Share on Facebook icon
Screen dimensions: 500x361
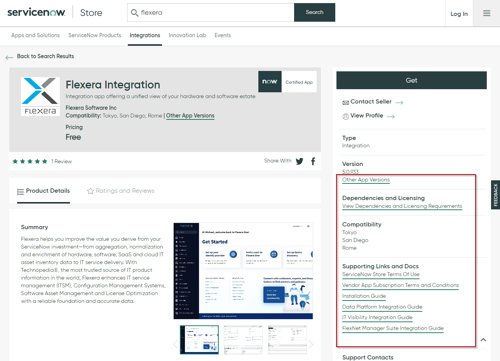click(313, 161)
